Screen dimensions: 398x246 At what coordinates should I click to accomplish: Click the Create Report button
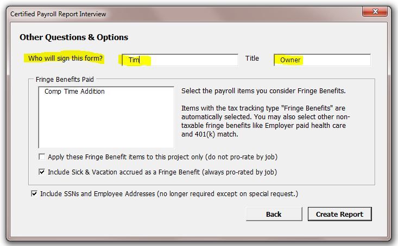pos(339,214)
